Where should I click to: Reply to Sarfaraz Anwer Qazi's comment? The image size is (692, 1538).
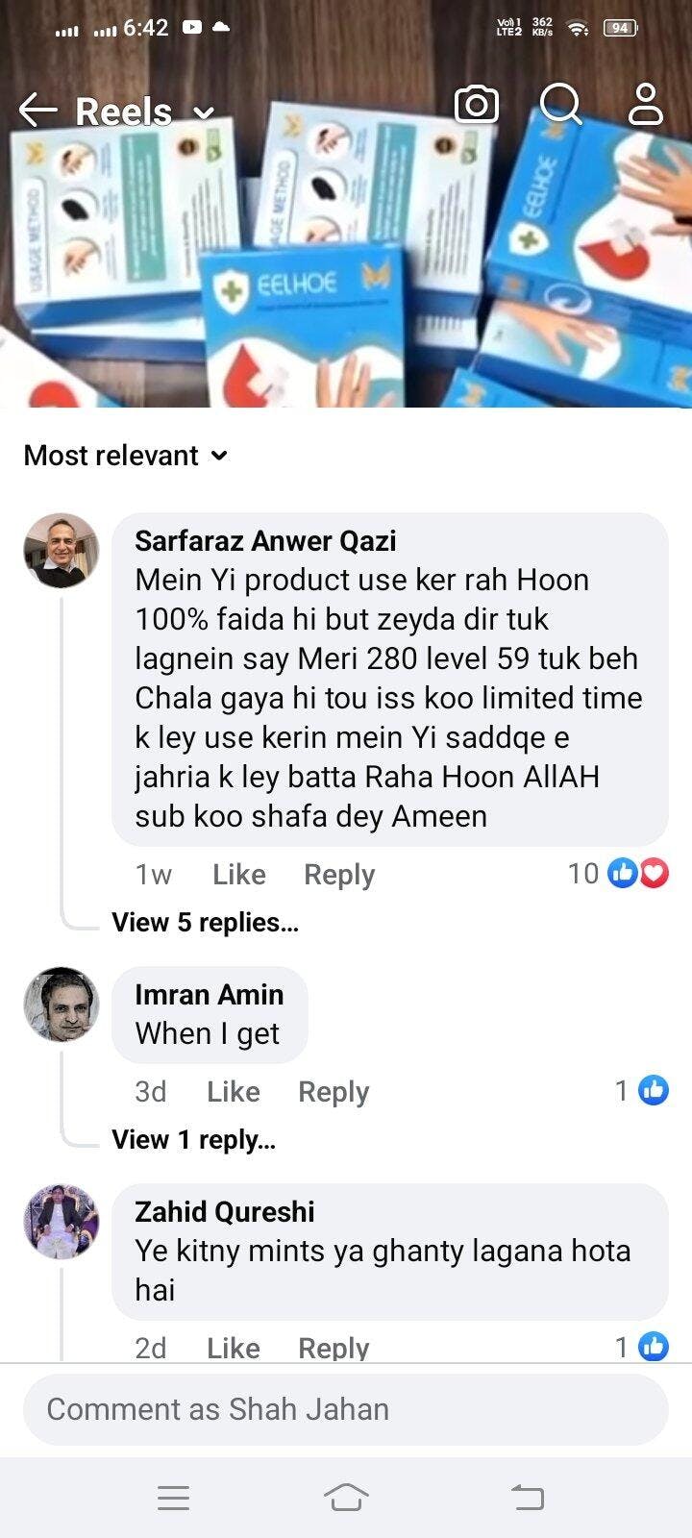point(338,875)
